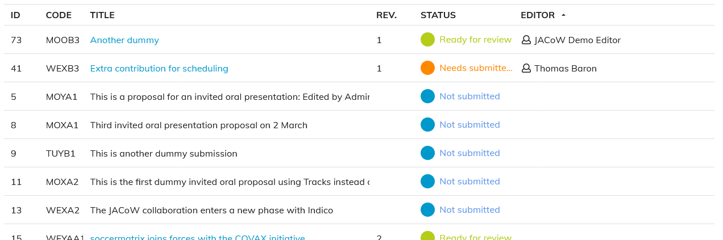Click the user icon beside JACoW Demo Editor
The height and width of the screenshot is (240, 723).
pyautogui.click(x=526, y=40)
